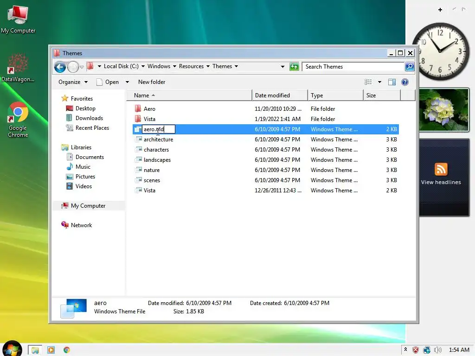Show hidden tray icons arrow

click(405, 350)
